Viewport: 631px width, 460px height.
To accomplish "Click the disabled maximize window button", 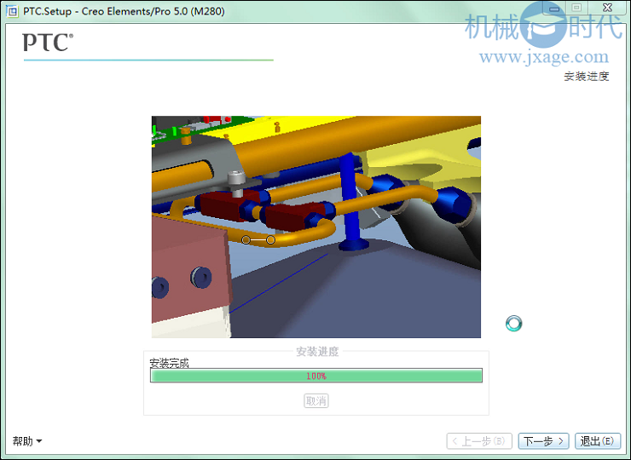I will 577,8.
